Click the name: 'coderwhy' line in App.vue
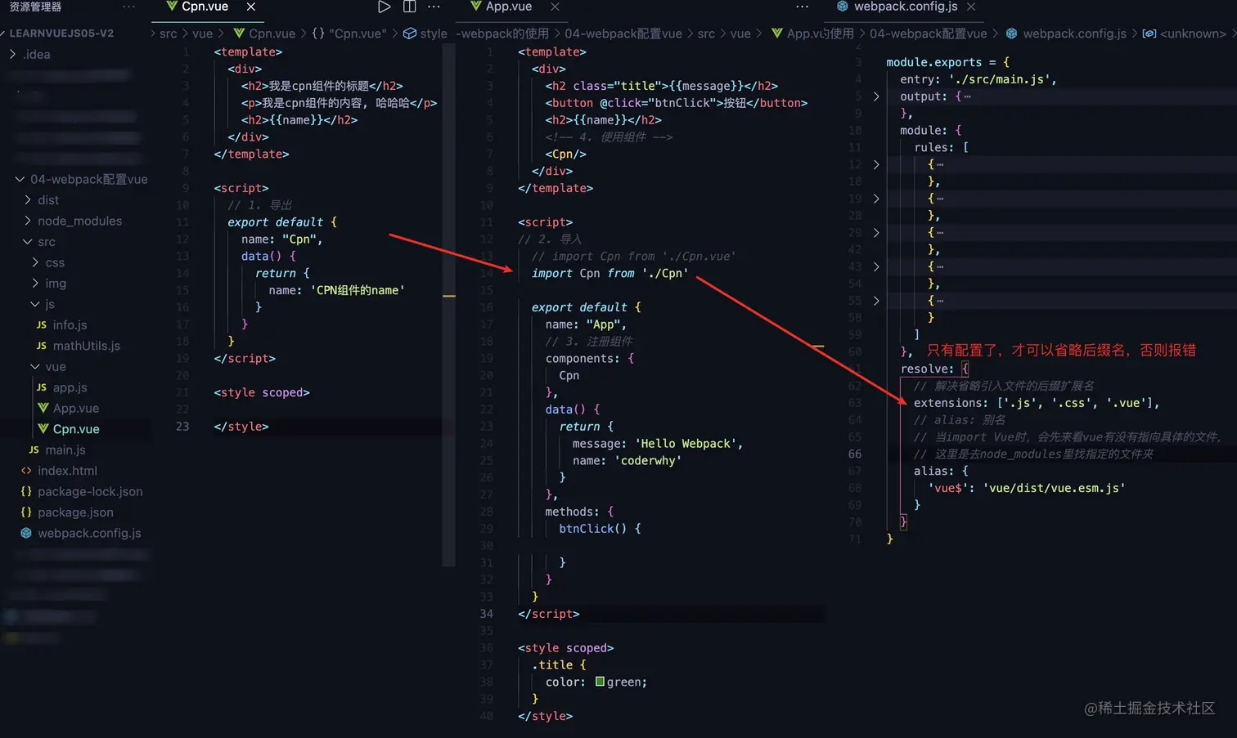1237x738 pixels. pos(627,460)
